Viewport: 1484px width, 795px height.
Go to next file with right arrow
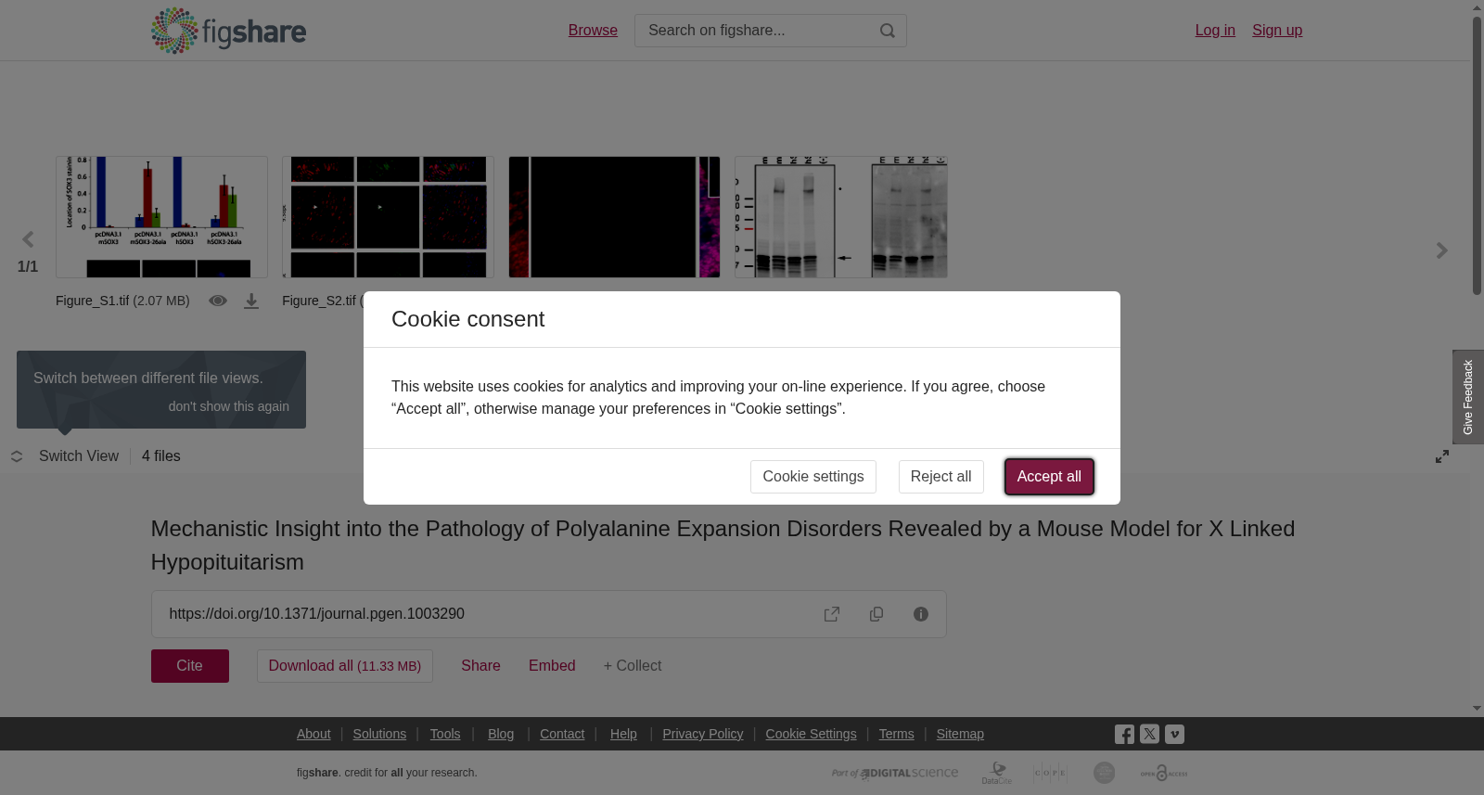coord(1442,250)
